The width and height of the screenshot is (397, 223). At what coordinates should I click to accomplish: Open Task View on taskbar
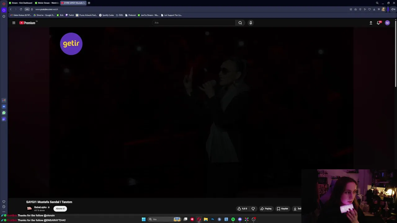185,219
